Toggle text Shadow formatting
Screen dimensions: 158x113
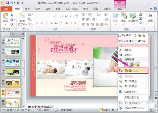coord(51,23)
